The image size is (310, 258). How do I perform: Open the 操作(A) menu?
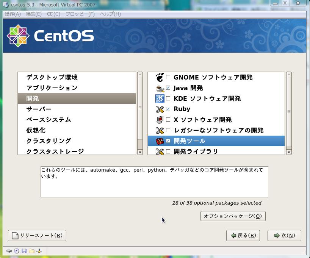pyautogui.click(x=13, y=14)
